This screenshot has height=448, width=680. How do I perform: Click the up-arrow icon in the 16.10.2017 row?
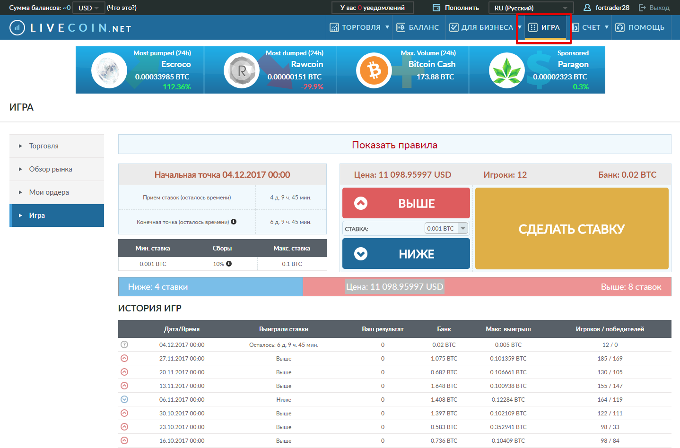point(124,440)
